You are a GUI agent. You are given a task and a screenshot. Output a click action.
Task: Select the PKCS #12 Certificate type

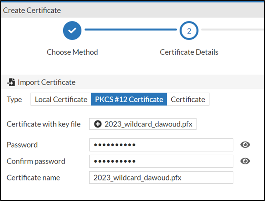(x=129, y=99)
